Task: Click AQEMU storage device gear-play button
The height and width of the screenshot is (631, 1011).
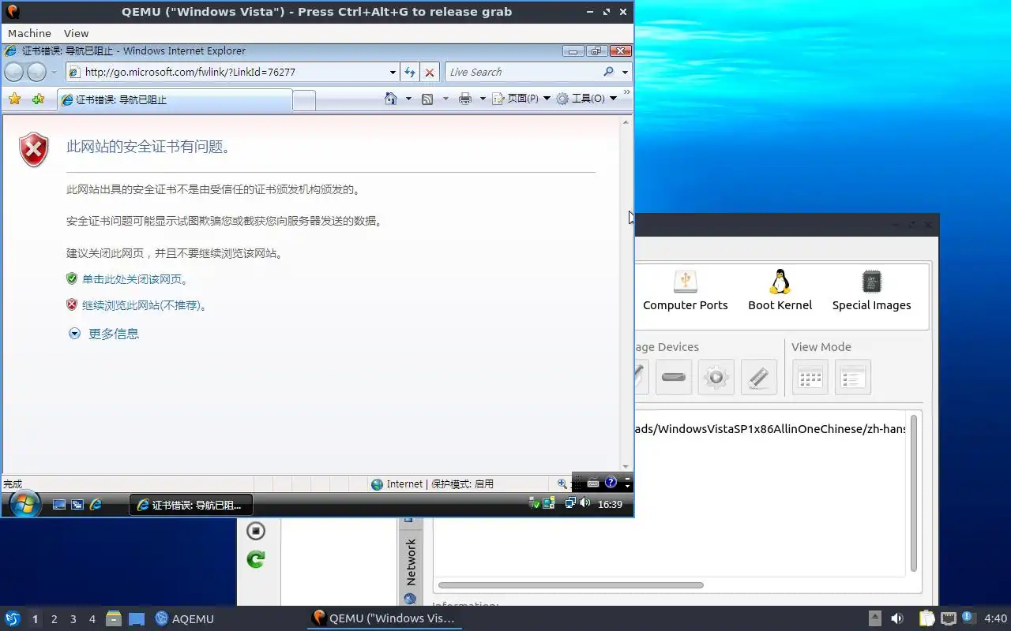Action: coord(716,377)
